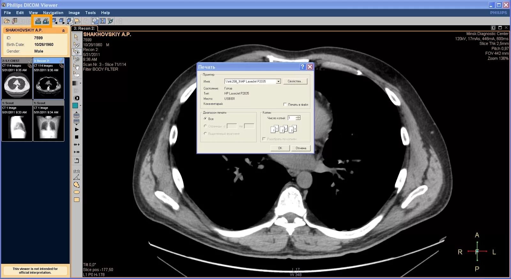Image resolution: width=511 pixels, height=279 pixels.
Task: Select the zoom magnifier pointer tool
Action: (77, 59)
